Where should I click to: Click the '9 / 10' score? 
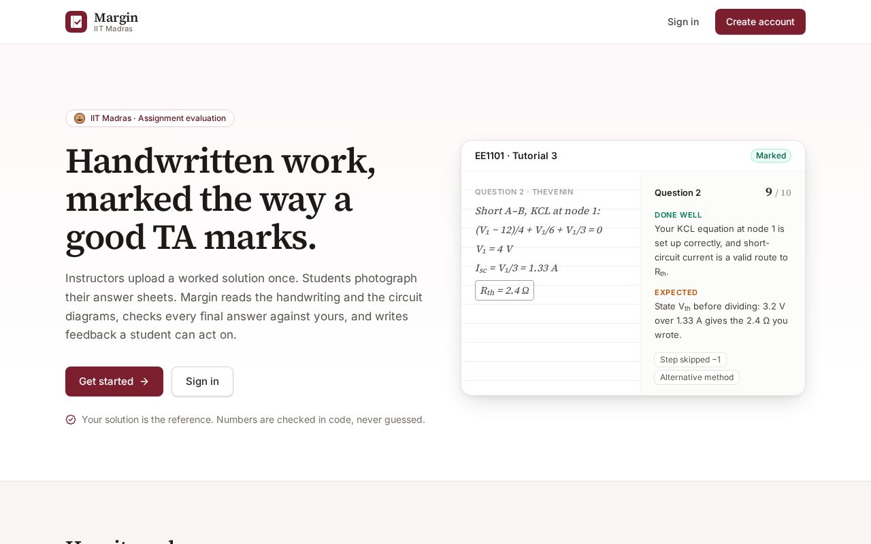click(x=778, y=192)
